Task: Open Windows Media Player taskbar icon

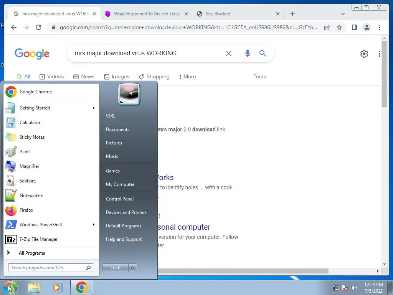Action: (58, 287)
